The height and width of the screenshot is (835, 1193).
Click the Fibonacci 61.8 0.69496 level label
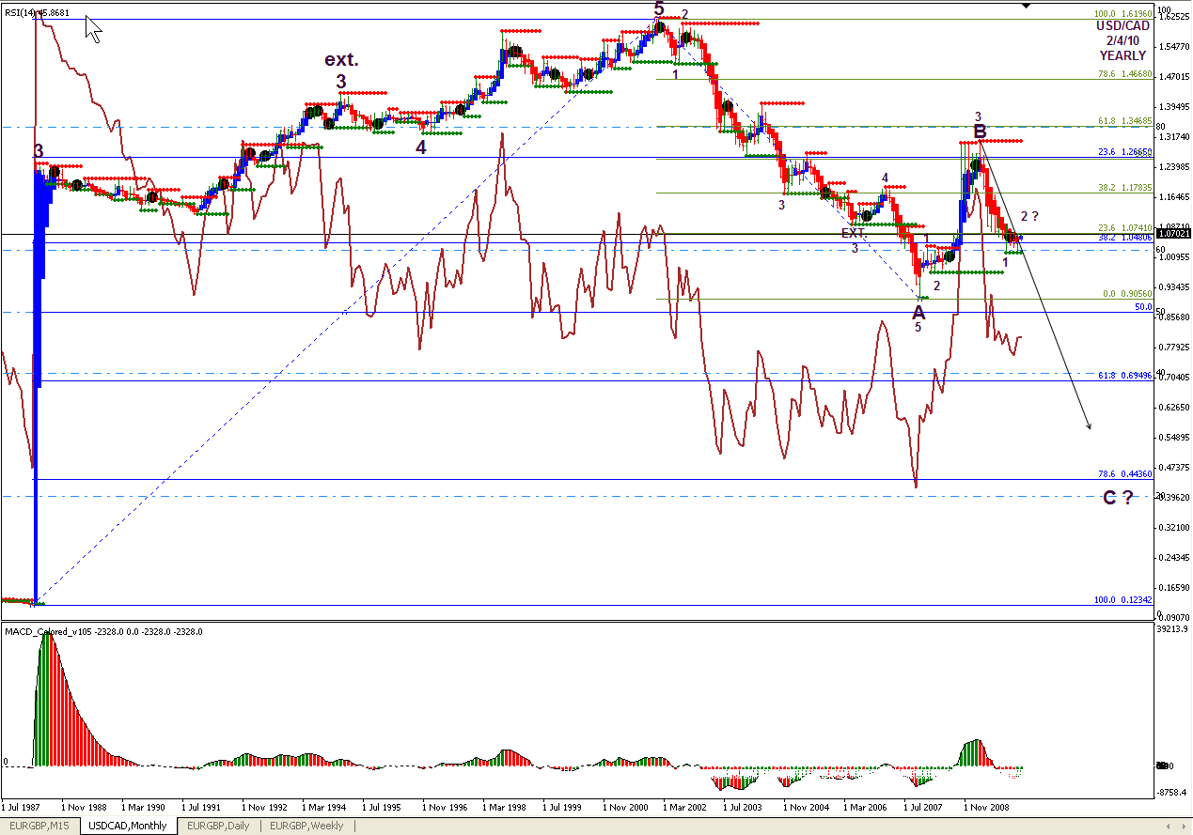point(1124,375)
